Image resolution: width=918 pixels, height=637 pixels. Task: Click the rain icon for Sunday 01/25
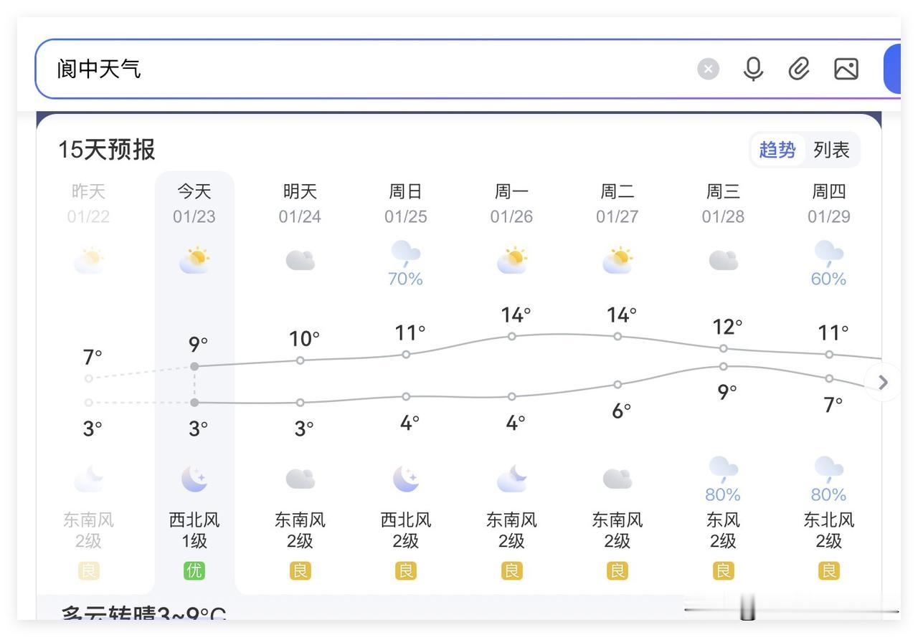[406, 254]
